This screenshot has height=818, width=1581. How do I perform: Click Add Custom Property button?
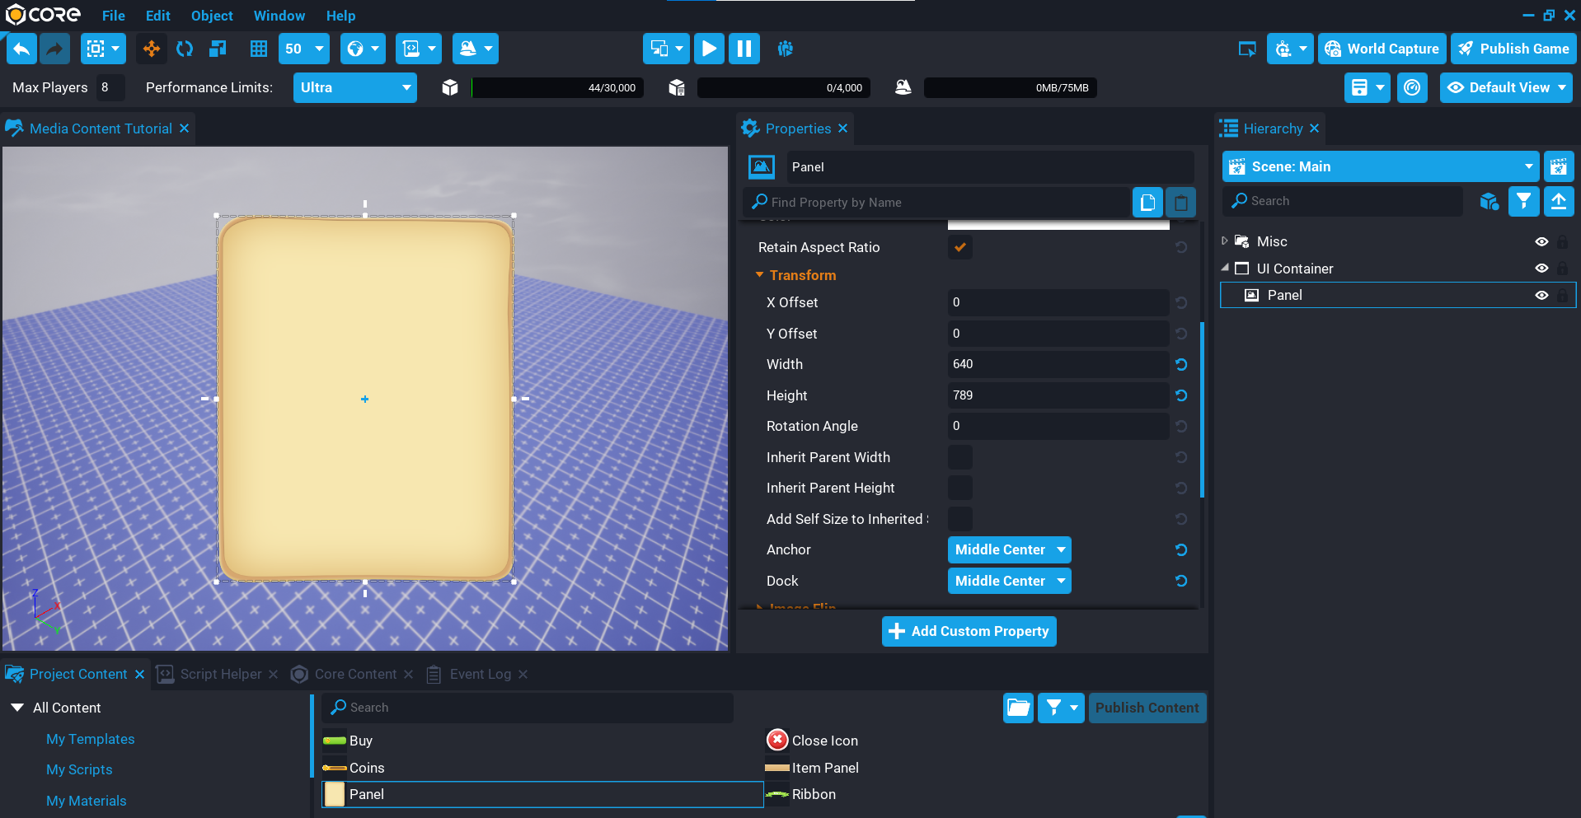pos(969,631)
